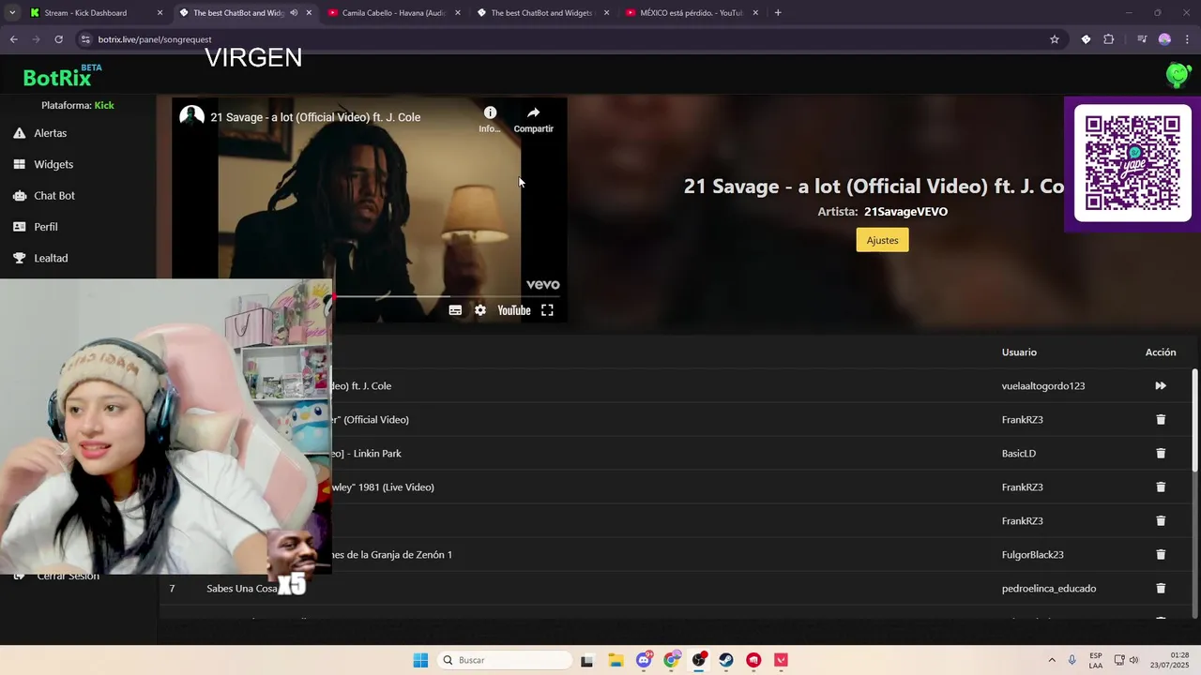
Task: Click username BasicLD
Action: click(1018, 453)
